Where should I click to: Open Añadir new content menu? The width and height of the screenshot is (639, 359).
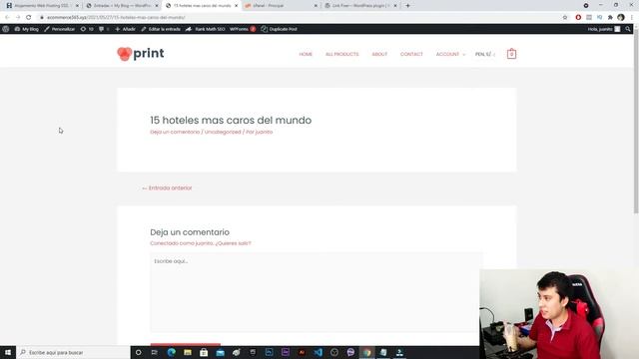pos(125,29)
